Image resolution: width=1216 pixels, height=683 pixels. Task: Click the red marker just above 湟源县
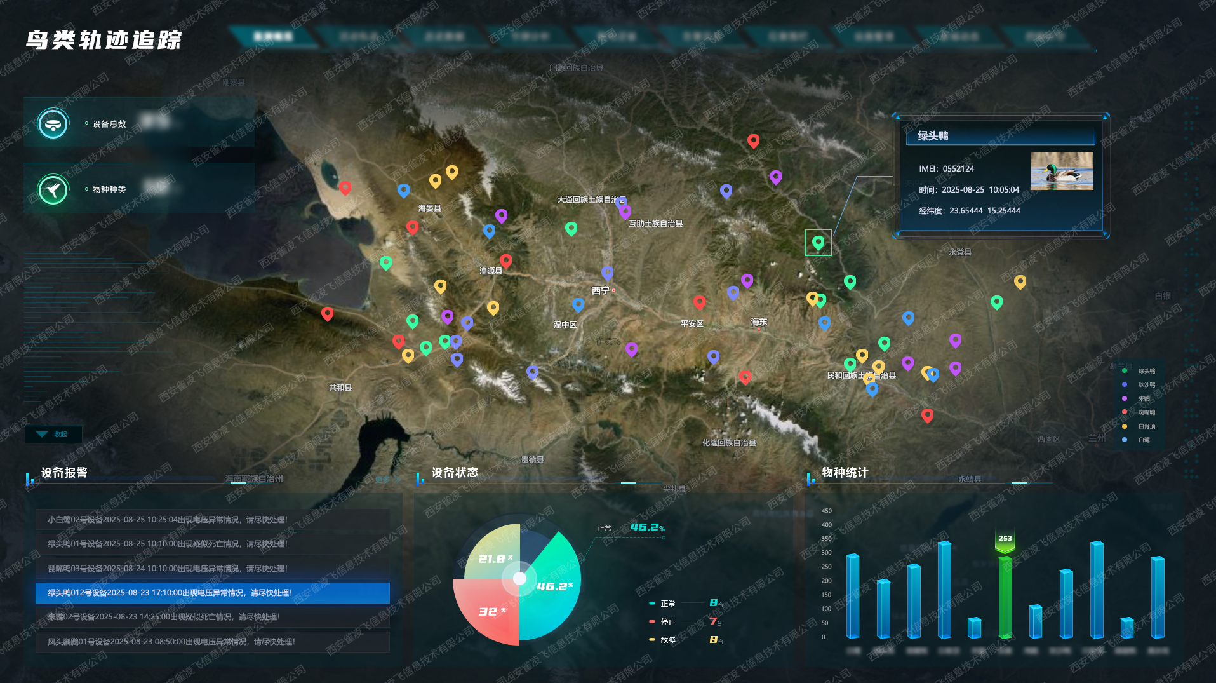pyautogui.click(x=505, y=260)
